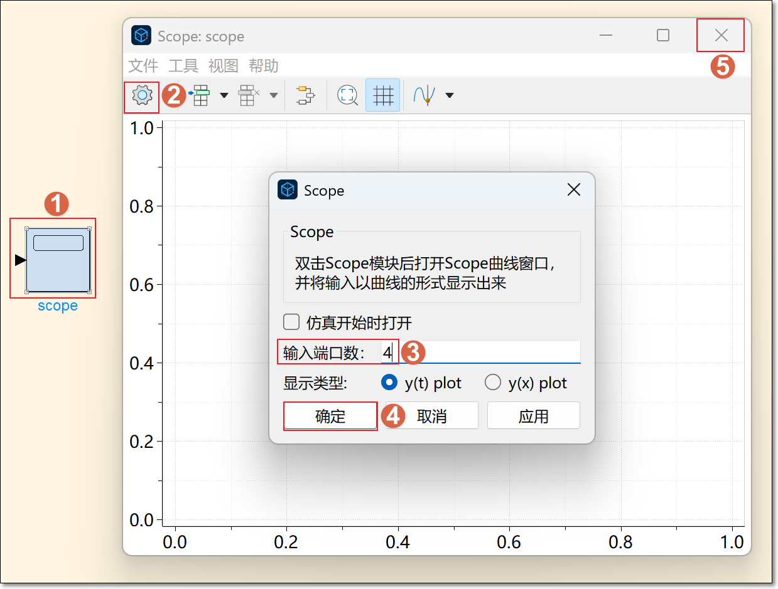The width and height of the screenshot is (778, 589).
Task: Open the 视图 menu
Action: click(x=224, y=66)
